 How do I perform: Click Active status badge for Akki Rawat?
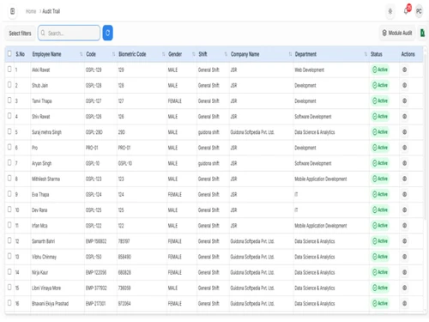pos(380,70)
